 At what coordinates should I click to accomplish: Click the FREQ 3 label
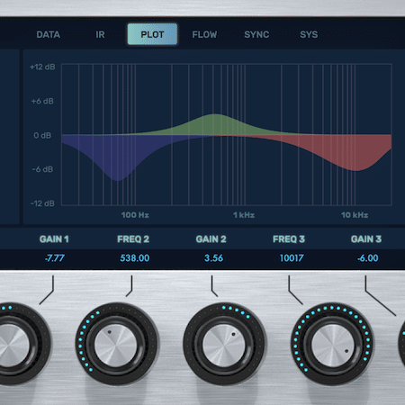tap(289, 239)
